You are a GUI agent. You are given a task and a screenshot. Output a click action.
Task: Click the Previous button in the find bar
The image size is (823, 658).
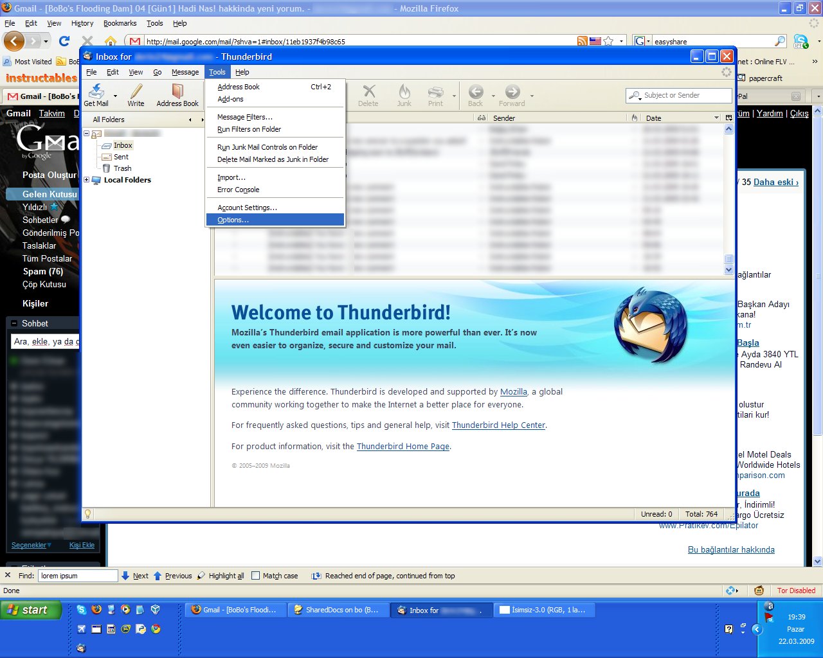[173, 576]
